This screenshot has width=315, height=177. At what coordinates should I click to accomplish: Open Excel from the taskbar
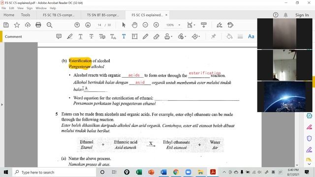139,172
